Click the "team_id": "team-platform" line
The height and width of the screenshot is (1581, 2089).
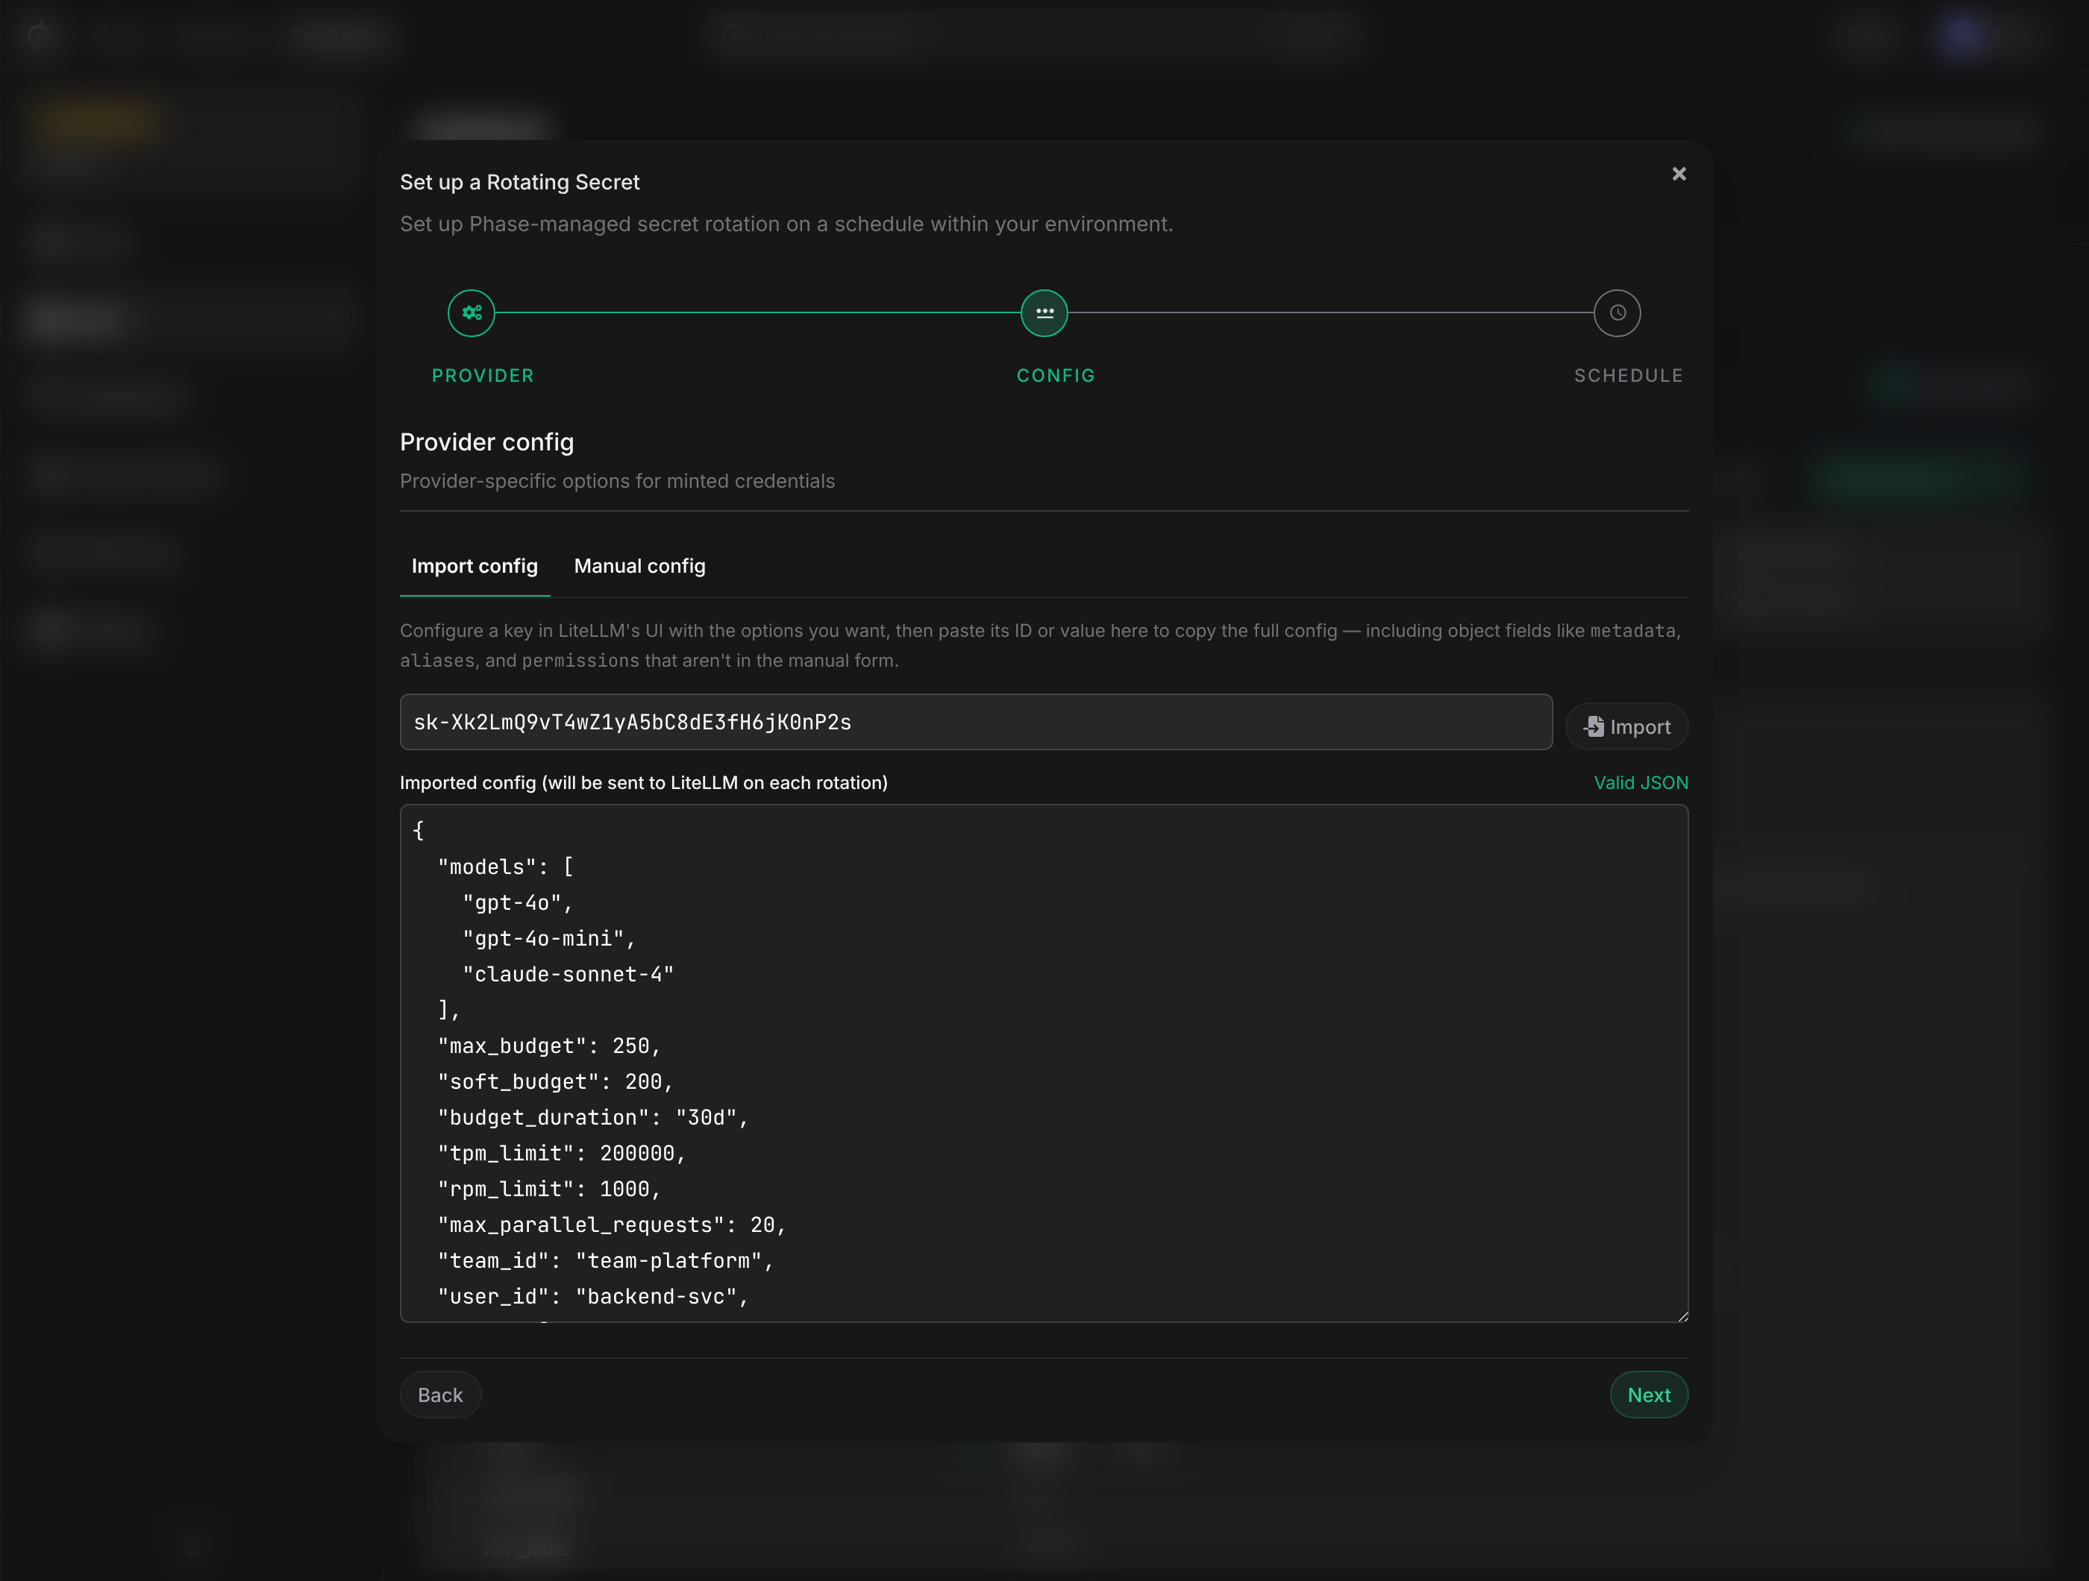tap(604, 1261)
